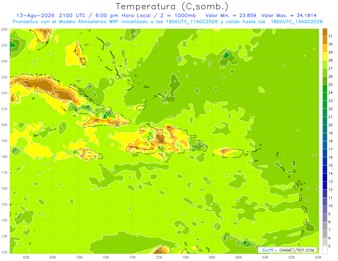Click the 'ONAMET/REP.DOM.' credit box
338x261 pixels.
[287, 250]
